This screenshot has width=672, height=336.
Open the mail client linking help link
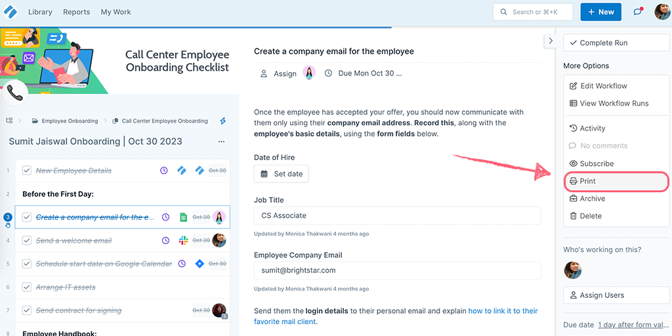pyautogui.click(x=396, y=316)
